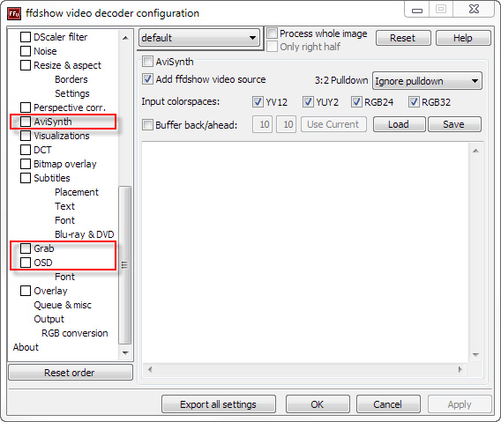Close the ffdshow configuration window
501x422 pixels.
click(474, 10)
